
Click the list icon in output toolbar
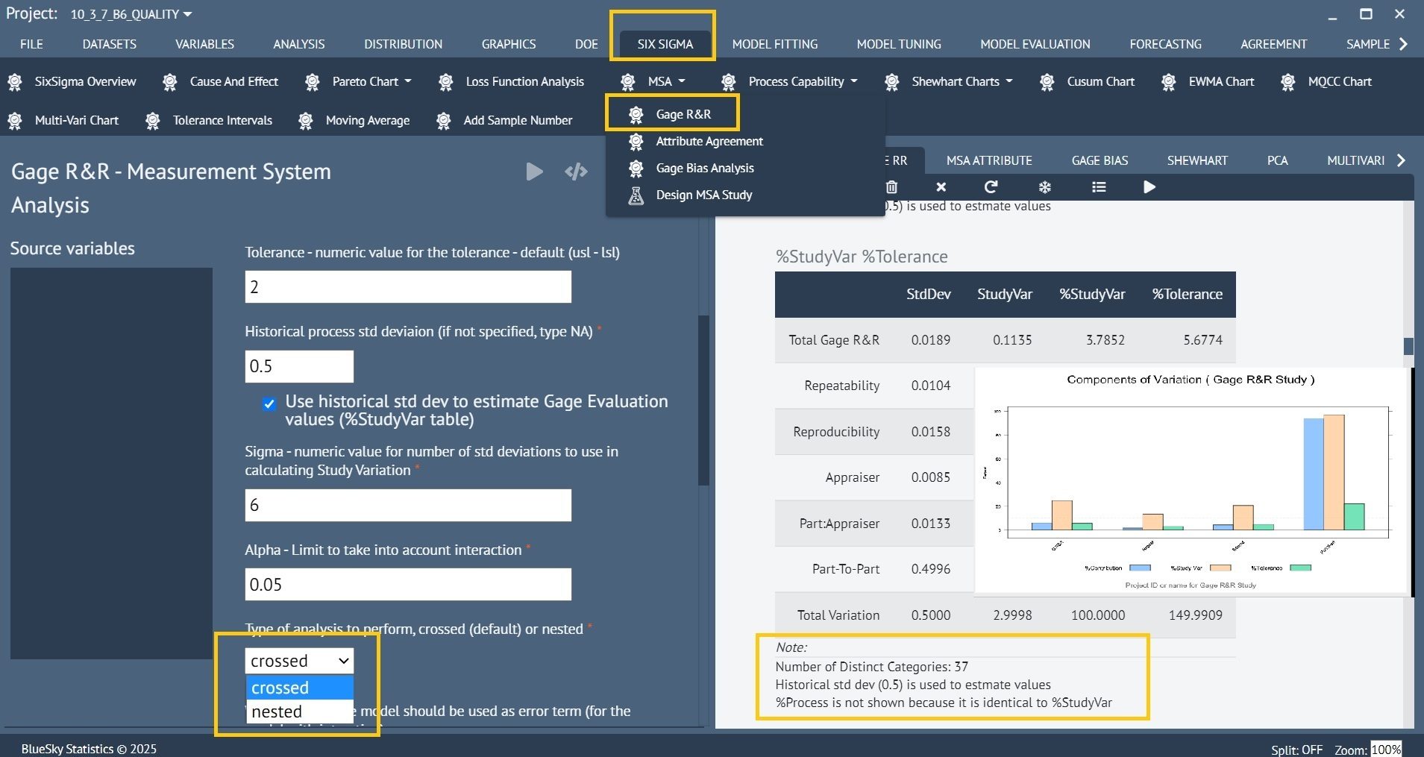point(1098,187)
